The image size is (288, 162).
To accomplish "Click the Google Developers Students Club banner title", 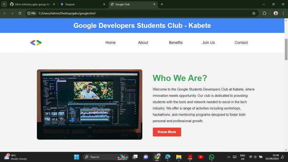I will (142, 25).
